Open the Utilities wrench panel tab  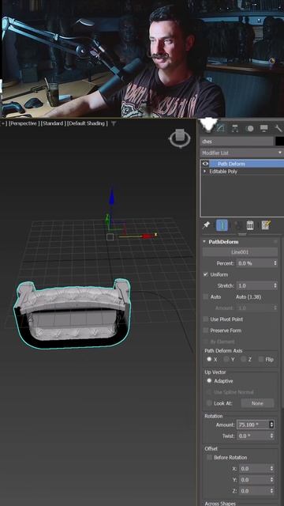(x=278, y=128)
